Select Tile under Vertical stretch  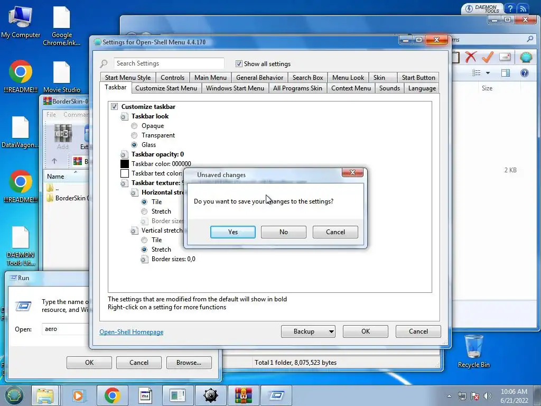(x=144, y=240)
